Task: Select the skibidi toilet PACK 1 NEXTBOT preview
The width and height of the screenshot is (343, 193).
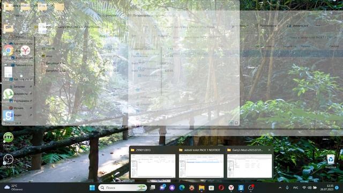Action: (x=201, y=166)
